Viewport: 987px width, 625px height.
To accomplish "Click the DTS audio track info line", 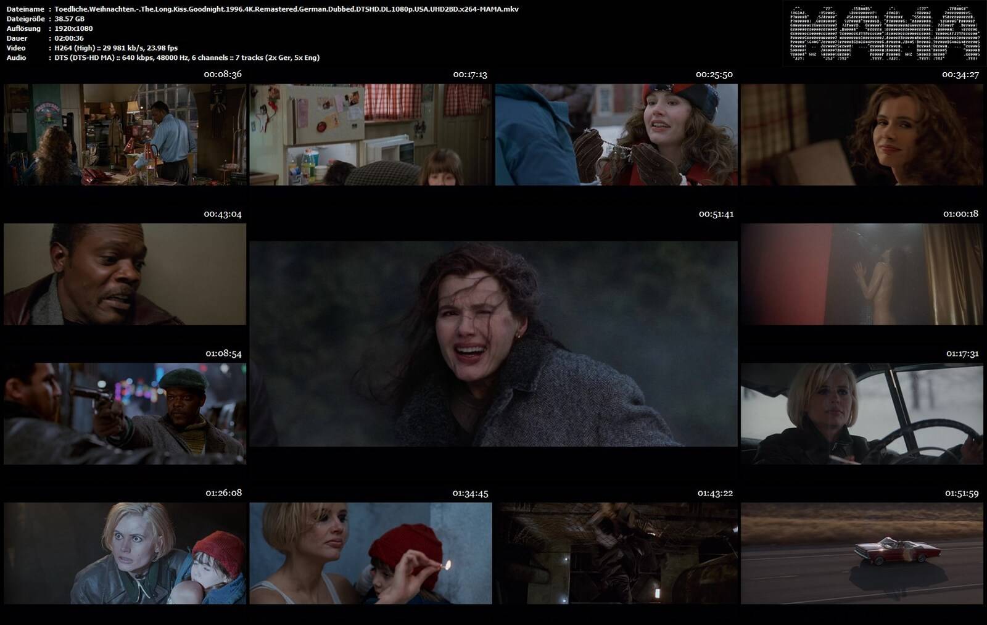I will [x=187, y=57].
